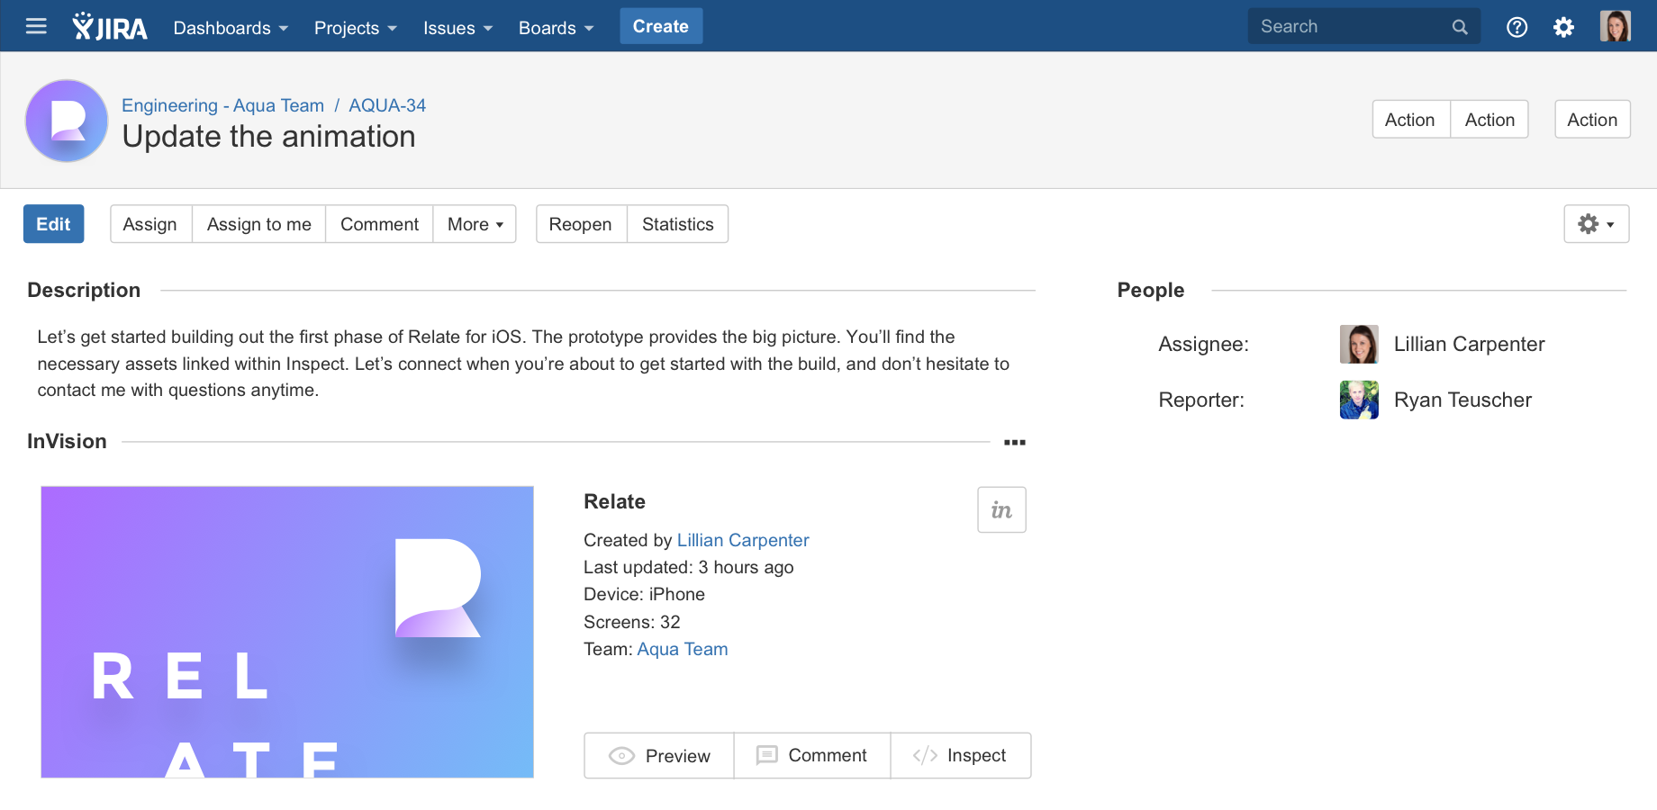The image size is (1657, 810).
Task: Open the hamburger navigation menu
Action: click(x=35, y=25)
